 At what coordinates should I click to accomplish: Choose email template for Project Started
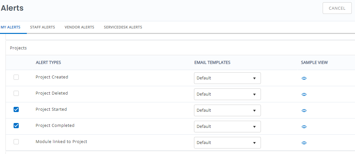[227, 110]
